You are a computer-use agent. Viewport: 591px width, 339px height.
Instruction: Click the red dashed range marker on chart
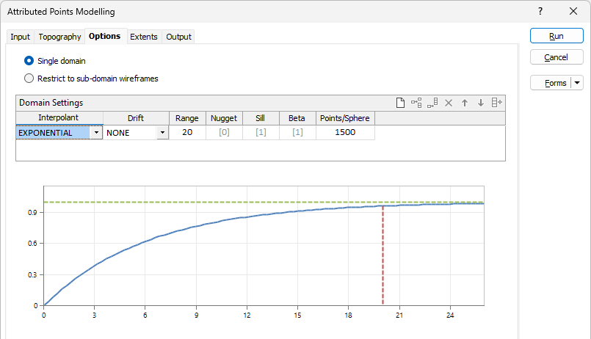click(x=382, y=257)
